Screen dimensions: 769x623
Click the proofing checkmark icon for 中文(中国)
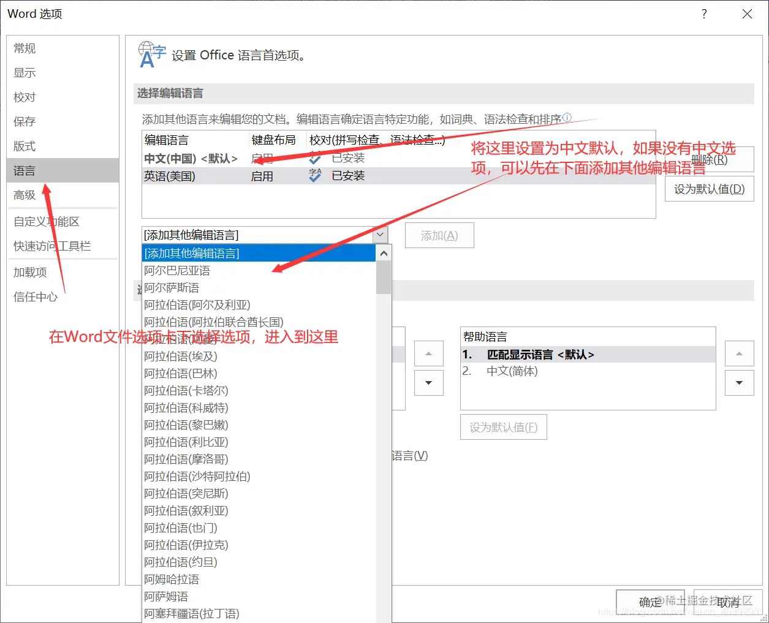pyautogui.click(x=314, y=158)
